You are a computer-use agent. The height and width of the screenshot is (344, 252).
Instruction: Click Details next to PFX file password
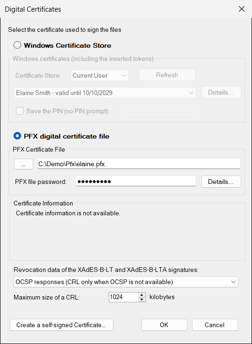(221, 182)
